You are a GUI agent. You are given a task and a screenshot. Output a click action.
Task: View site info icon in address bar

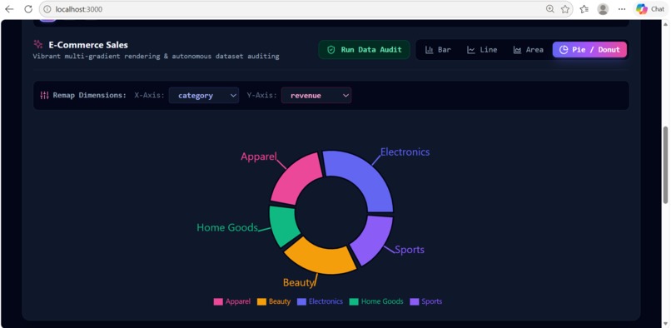(x=47, y=9)
